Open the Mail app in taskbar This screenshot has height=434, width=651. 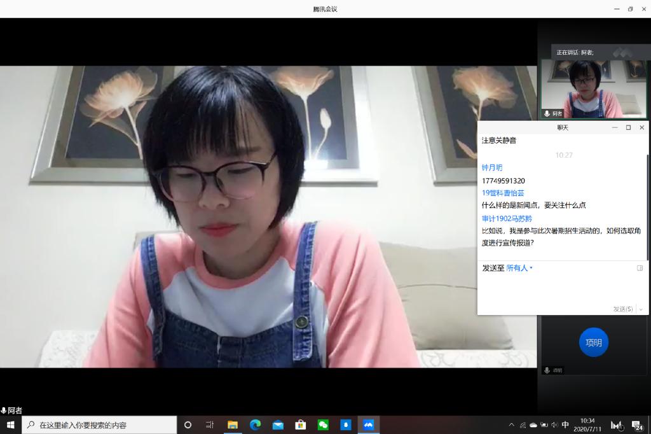tap(278, 424)
